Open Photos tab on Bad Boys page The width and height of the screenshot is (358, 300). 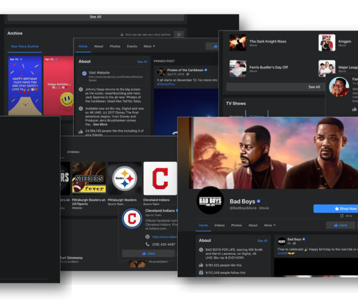coord(237,225)
